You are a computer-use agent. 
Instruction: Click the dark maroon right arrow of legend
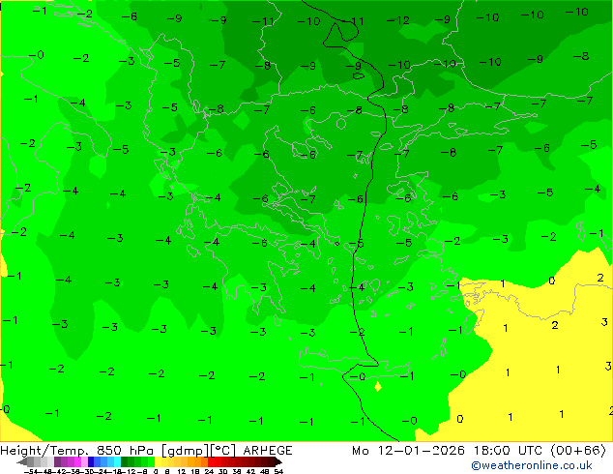click(x=277, y=462)
